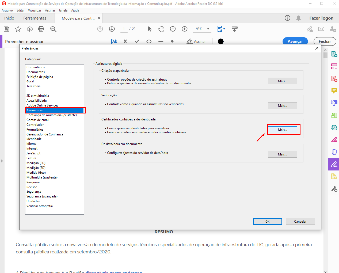Switch to the Ferramentas tab
The height and width of the screenshot is (273, 339).
click(x=35, y=18)
